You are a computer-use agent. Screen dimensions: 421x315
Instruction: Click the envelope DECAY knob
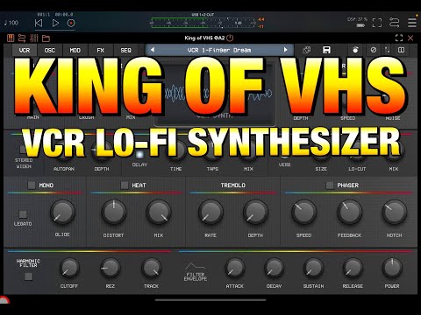pyautogui.click(x=274, y=268)
